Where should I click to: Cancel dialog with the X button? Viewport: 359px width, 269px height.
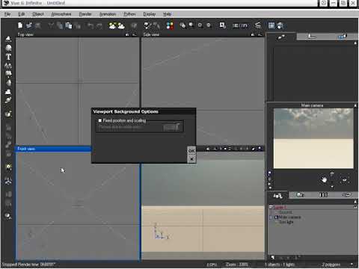[191, 158]
